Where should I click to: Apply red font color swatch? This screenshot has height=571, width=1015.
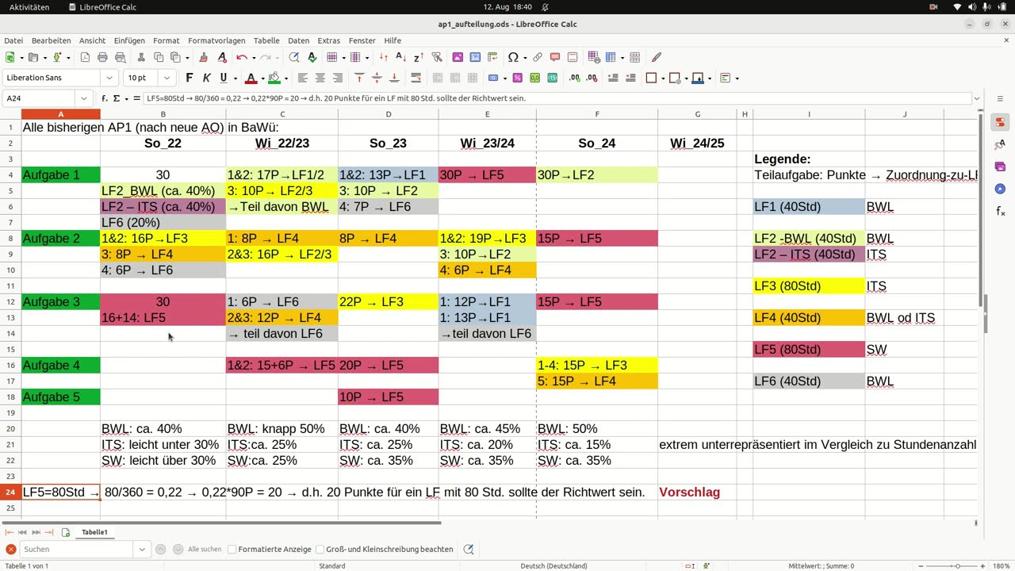[251, 78]
